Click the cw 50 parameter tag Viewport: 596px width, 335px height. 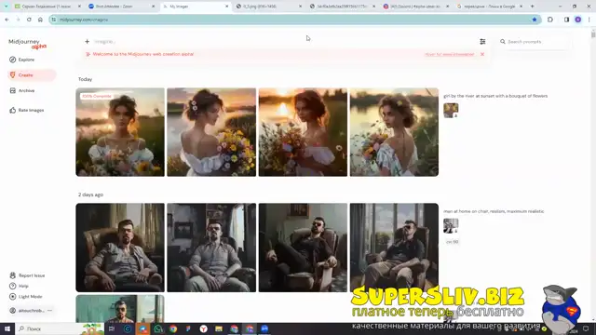click(x=452, y=242)
